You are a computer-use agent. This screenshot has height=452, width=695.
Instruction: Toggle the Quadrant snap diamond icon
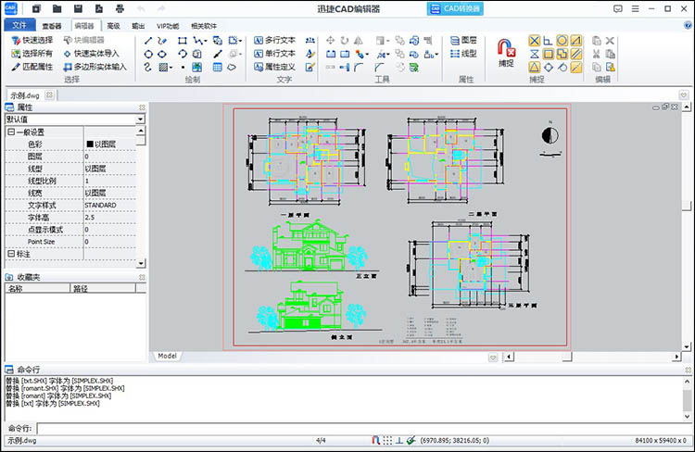(x=549, y=68)
